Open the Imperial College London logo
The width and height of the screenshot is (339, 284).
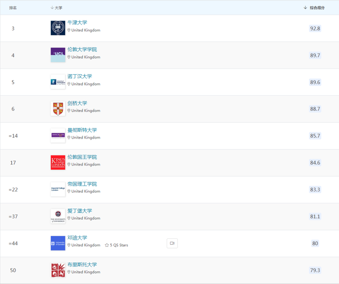tap(58, 189)
